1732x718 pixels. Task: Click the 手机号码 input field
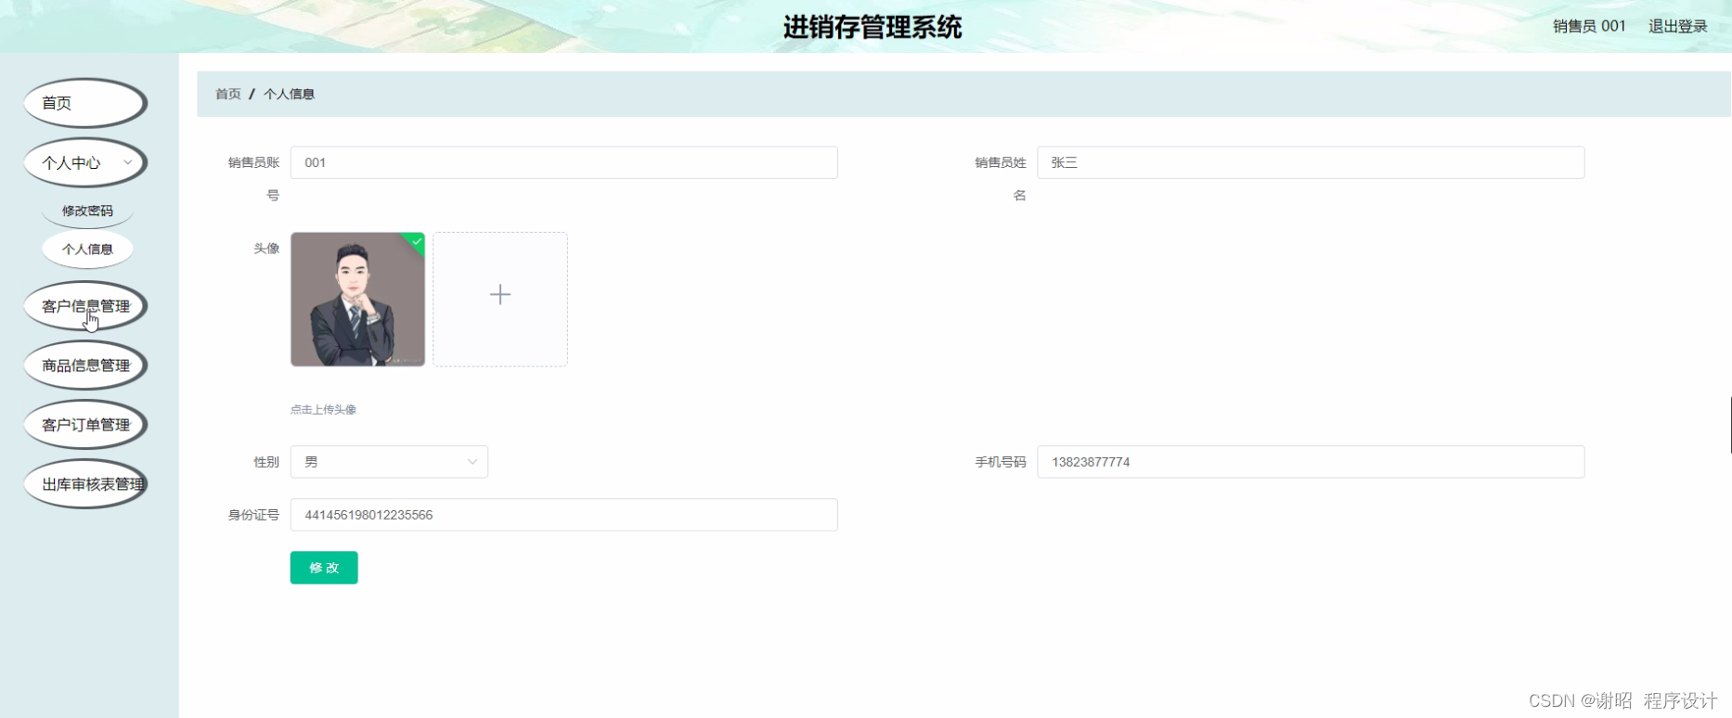tap(1311, 462)
